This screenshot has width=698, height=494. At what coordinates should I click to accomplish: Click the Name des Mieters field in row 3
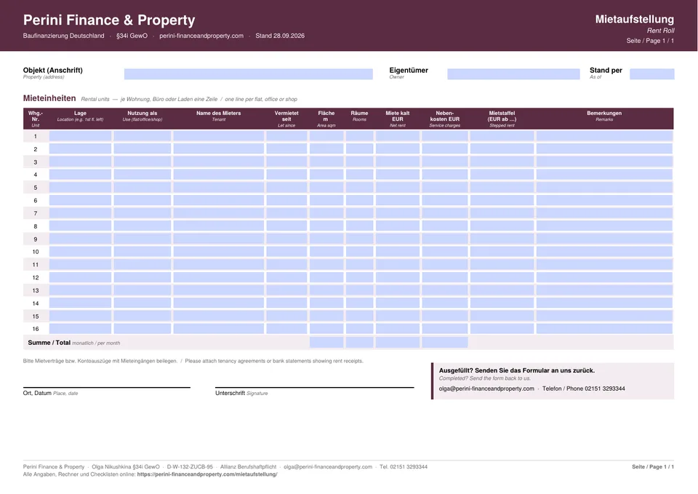coord(219,162)
